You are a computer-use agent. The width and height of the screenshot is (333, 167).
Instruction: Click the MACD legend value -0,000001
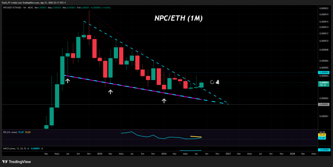point(35,149)
